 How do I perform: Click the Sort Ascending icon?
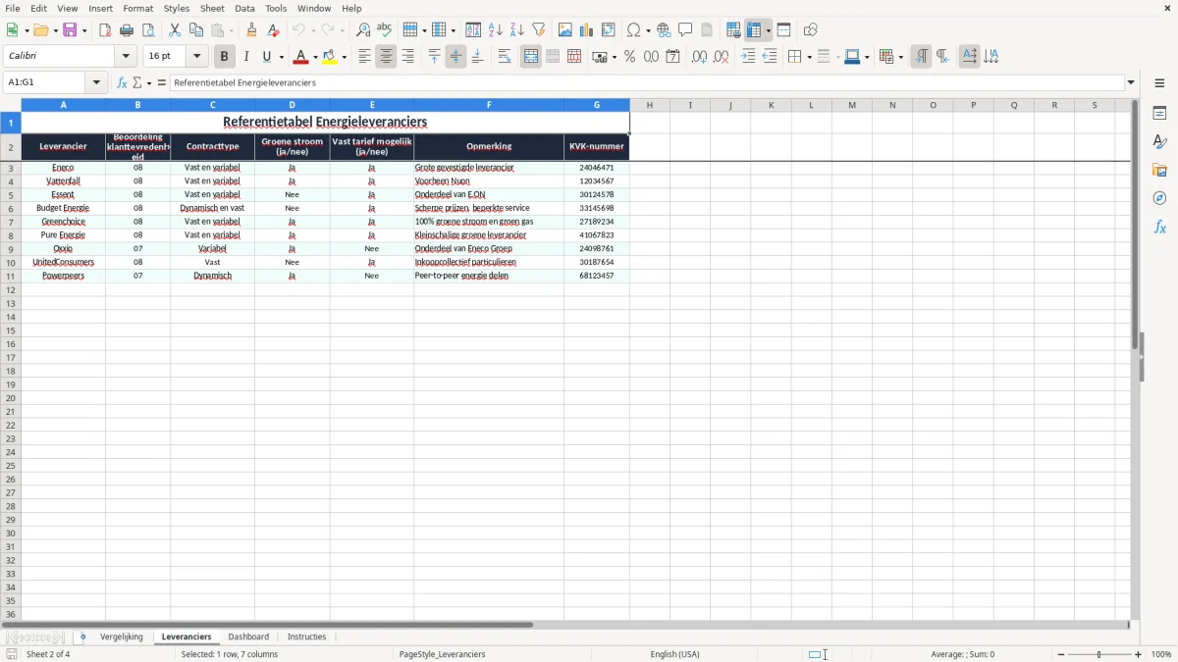point(496,30)
